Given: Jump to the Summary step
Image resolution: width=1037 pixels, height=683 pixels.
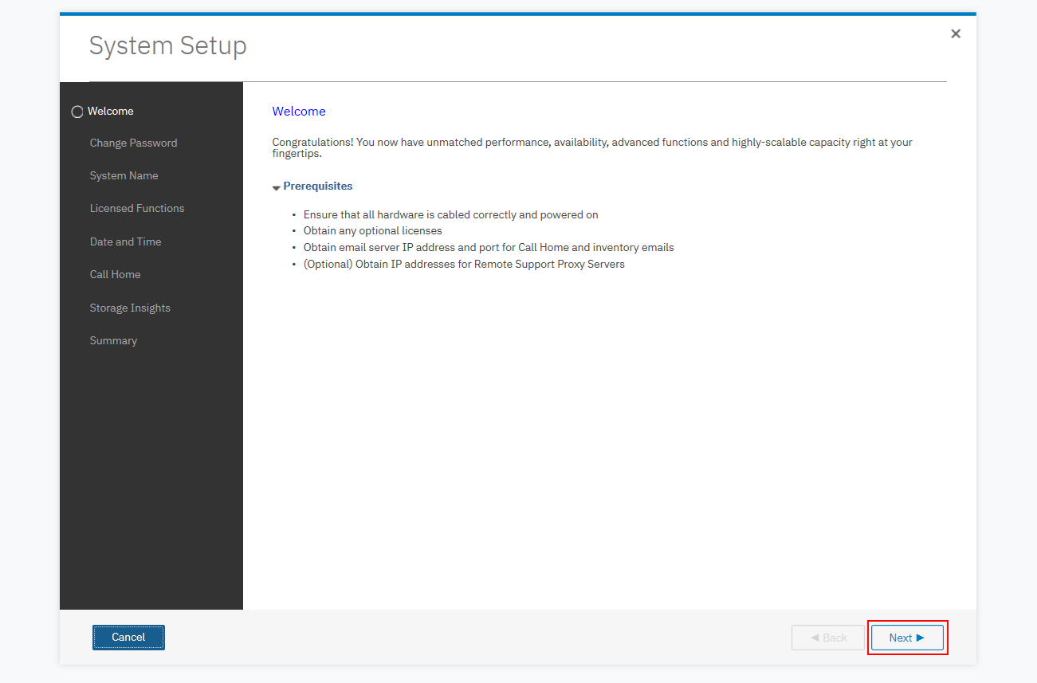Looking at the screenshot, I should pos(113,340).
